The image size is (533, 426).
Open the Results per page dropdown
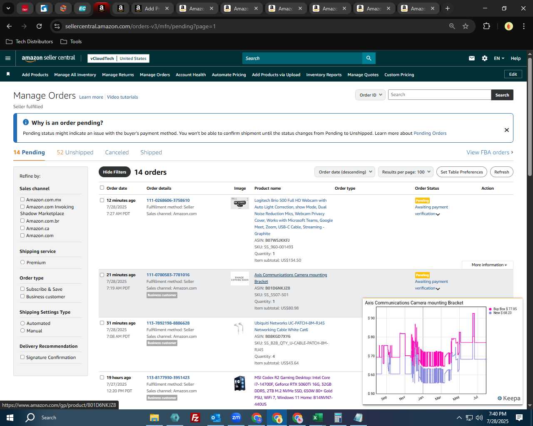(406, 172)
